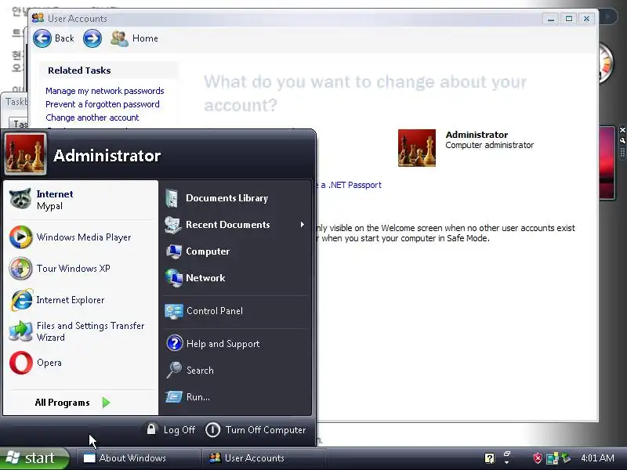Image resolution: width=627 pixels, height=470 pixels.
Task: Click the Forward arrow in User Accounts
Action: [x=92, y=38]
